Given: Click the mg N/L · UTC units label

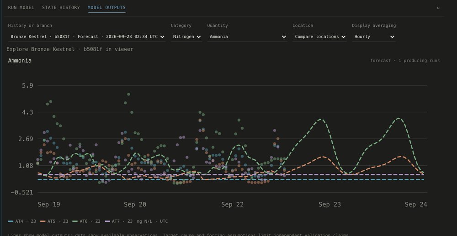Looking at the screenshot, I should [x=153, y=221].
